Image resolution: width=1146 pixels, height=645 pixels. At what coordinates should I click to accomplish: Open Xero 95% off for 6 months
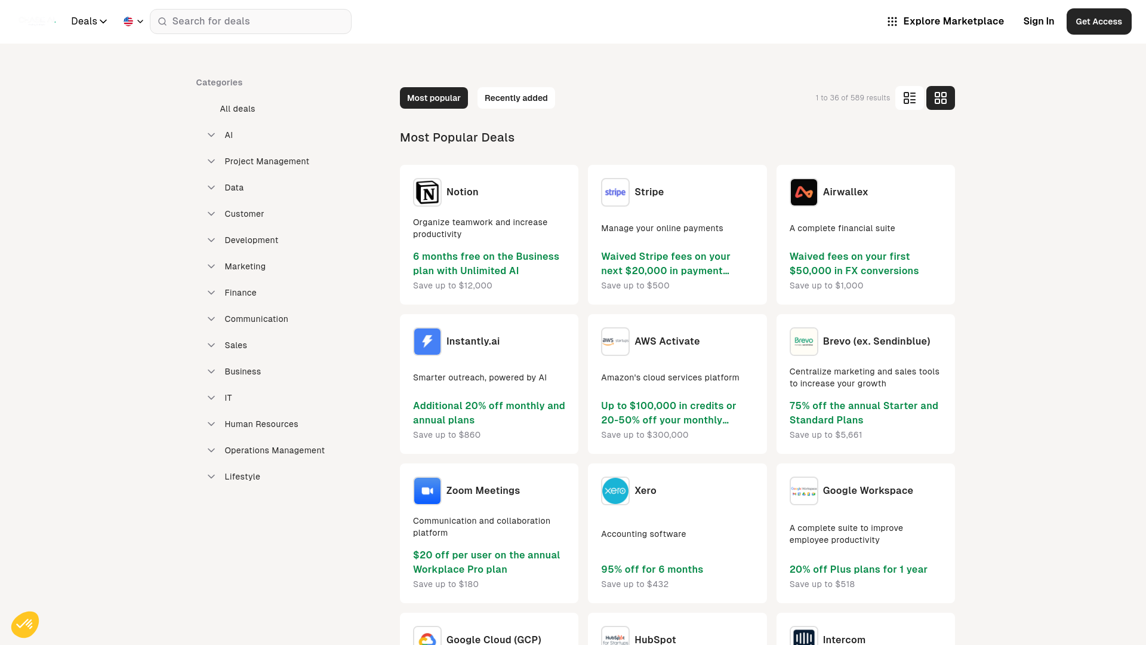tap(652, 569)
